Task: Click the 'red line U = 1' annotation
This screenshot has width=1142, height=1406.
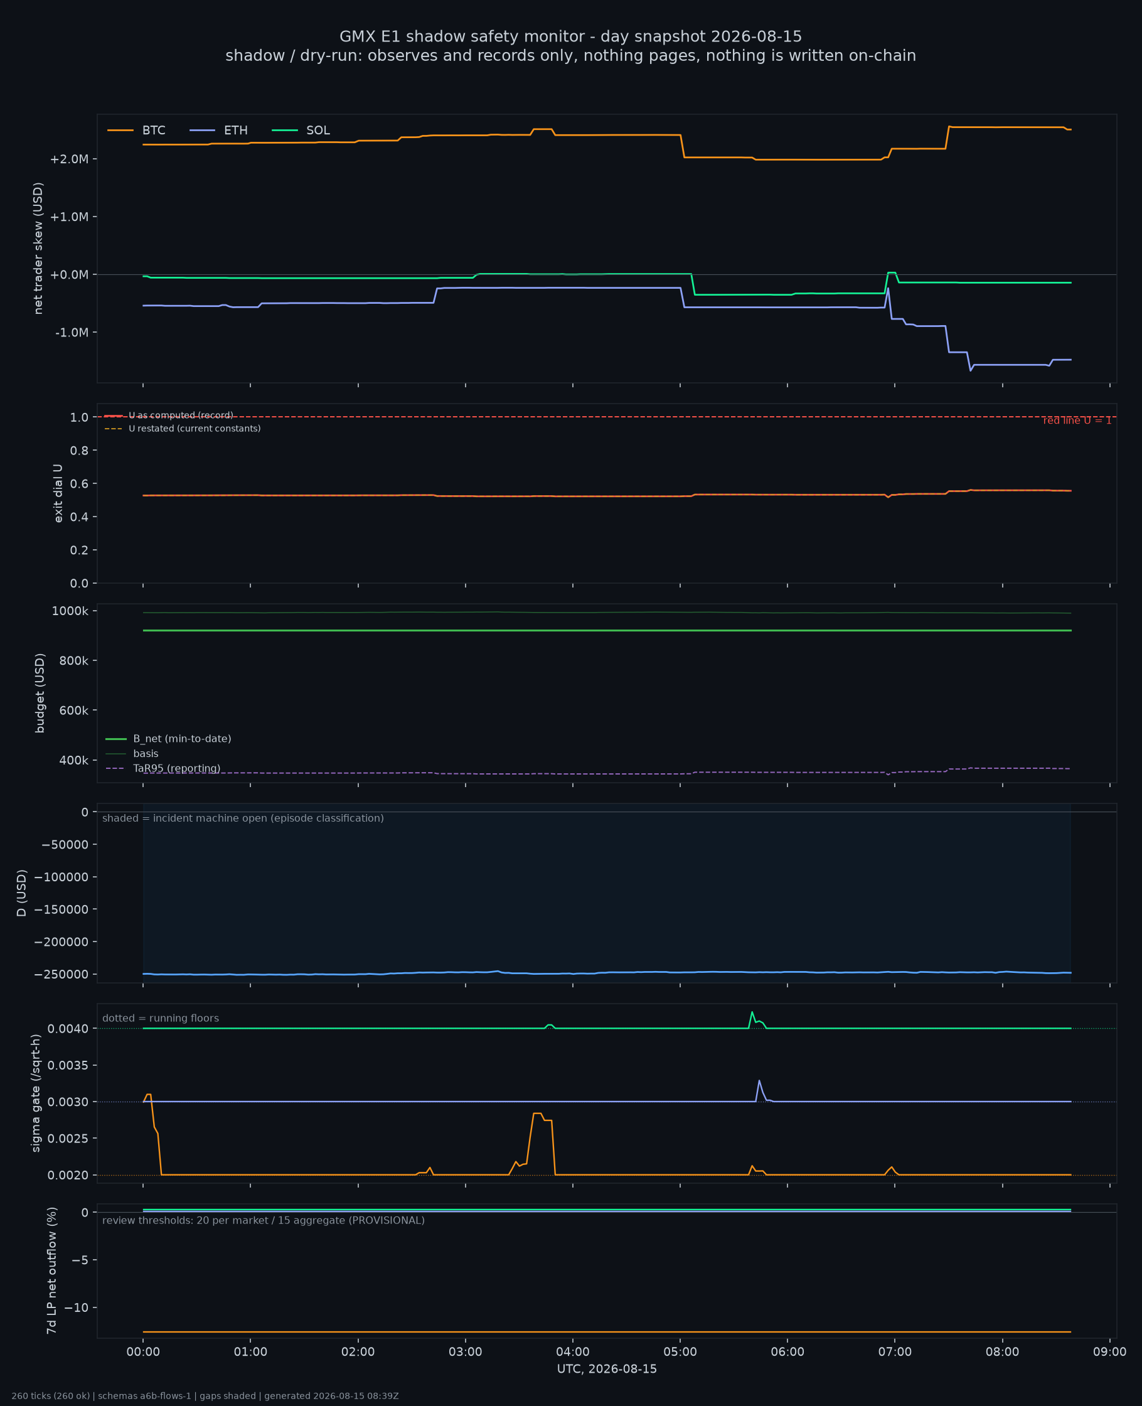Action: [x=1077, y=421]
